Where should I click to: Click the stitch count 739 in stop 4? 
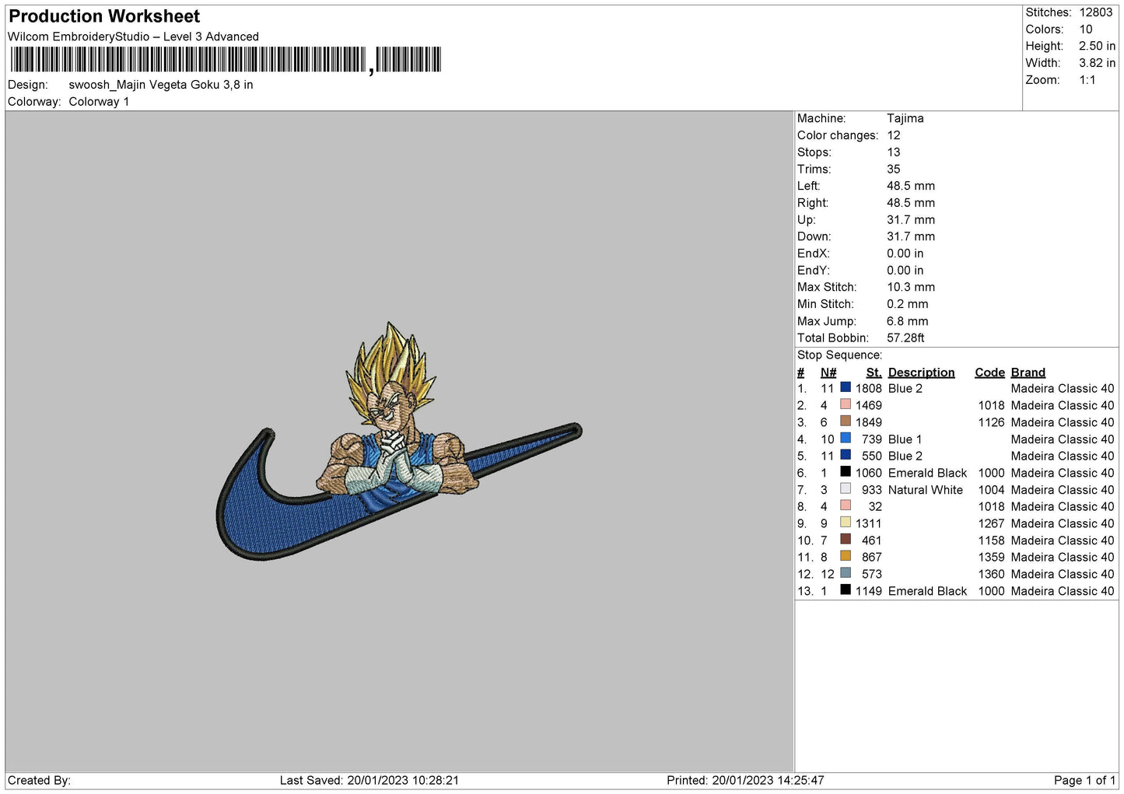click(x=872, y=439)
